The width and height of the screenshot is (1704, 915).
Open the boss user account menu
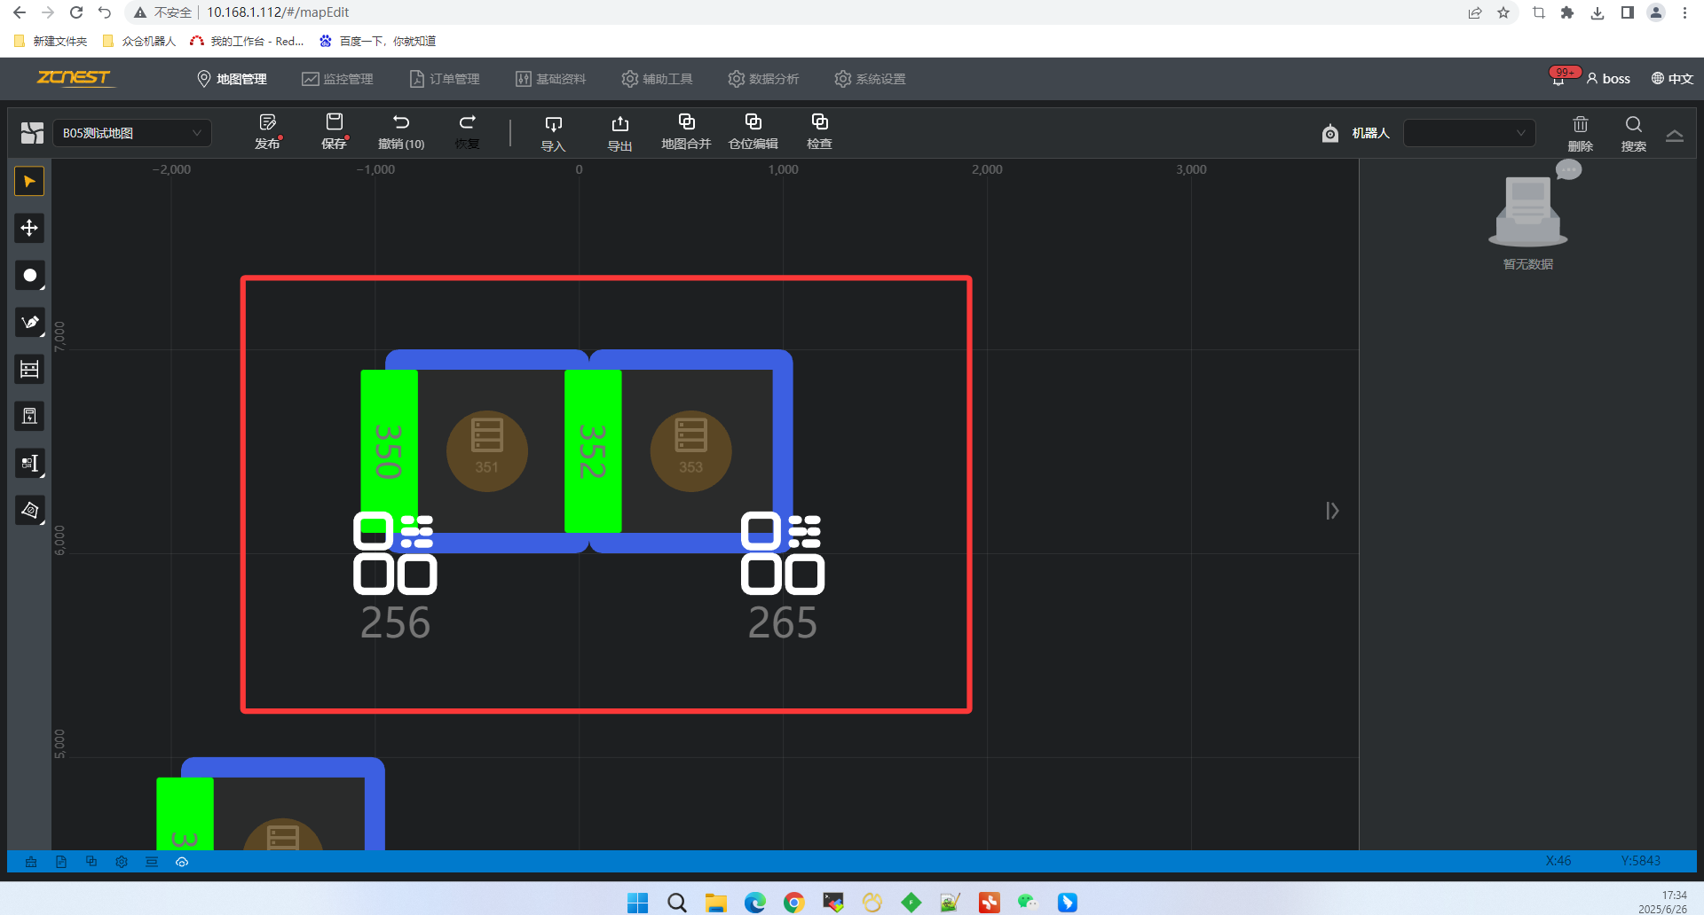(1608, 79)
